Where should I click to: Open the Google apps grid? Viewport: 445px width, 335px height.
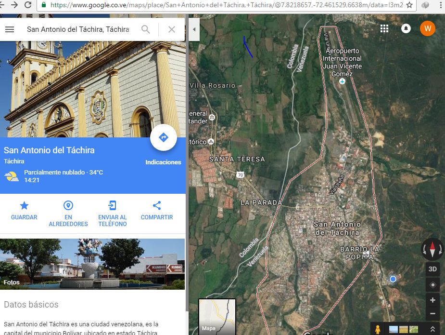click(x=384, y=28)
